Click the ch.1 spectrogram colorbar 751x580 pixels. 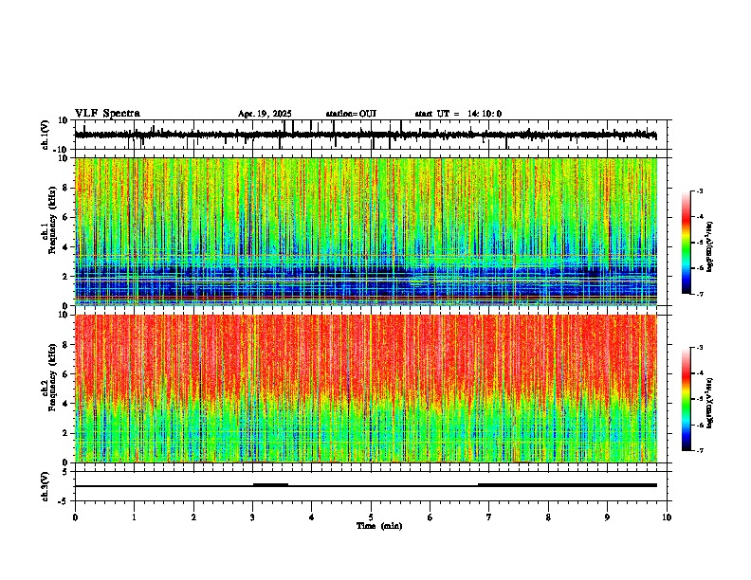pyautogui.click(x=687, y=243)
